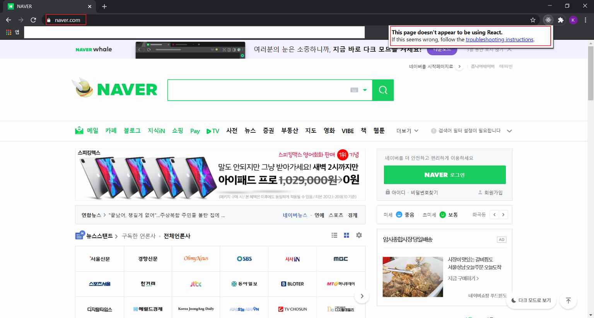Open the BLOTER publisher logo
The image size is (594, 318).
point(292,284)
